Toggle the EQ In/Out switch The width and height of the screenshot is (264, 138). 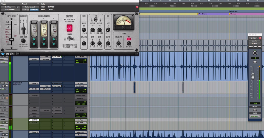[96, 19]
